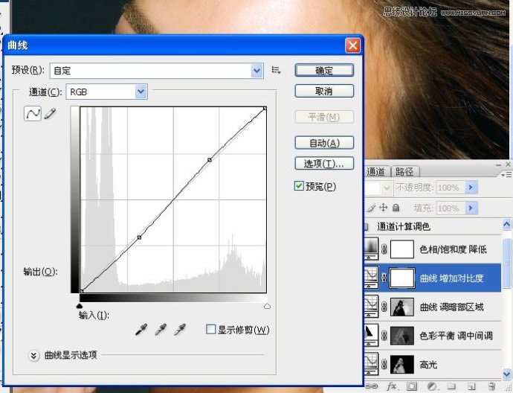Click the layer style fx icon
Image resolution: width=513 pixels, height=393 pixels.
tap(391, 386)
